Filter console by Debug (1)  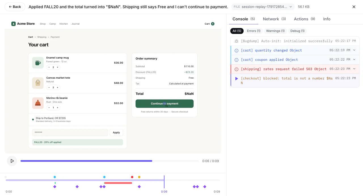tap(297, 31)
